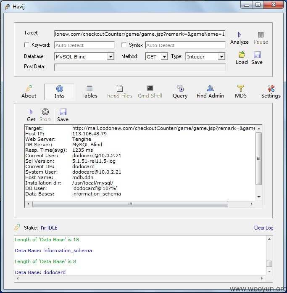Click the log pane scroll up arrow
The width and height of the screenshot is (287, 293).
[x=269, y=239]
